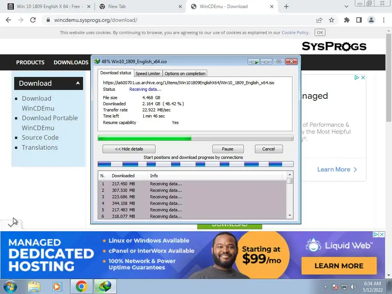
Task: Select connection row 1 with 217.450 MB
Action: pyautogui.click(x=192, y=184)
